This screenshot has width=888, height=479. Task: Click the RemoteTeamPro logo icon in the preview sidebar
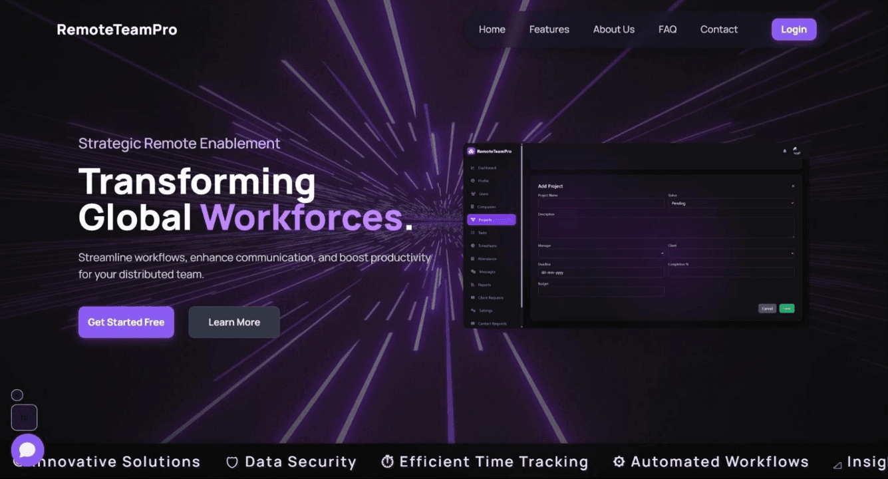pyautogui.click(x=471, y=151)
